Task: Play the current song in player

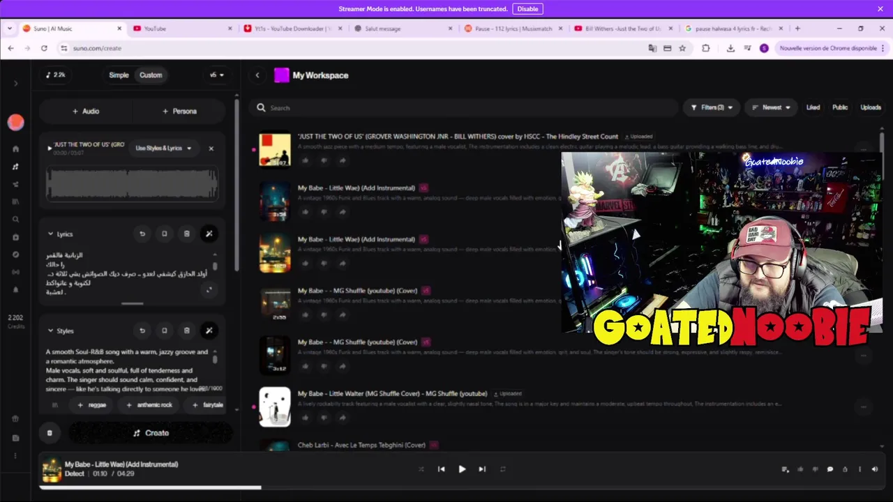Action: pyautogui.click(x=462, y=469)
